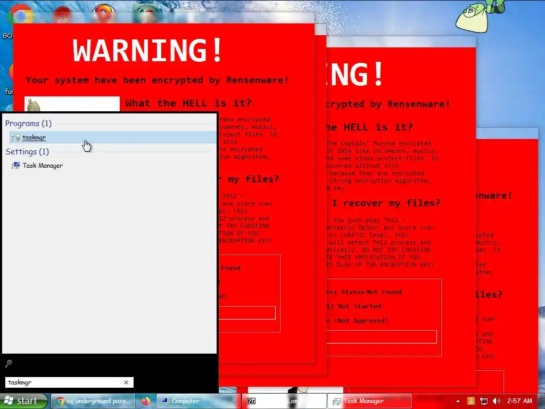Screen dimensions: 545x409
Task: Switch to Chrome 'vx underground pass...' taskbar button
Action: [93, 401]
